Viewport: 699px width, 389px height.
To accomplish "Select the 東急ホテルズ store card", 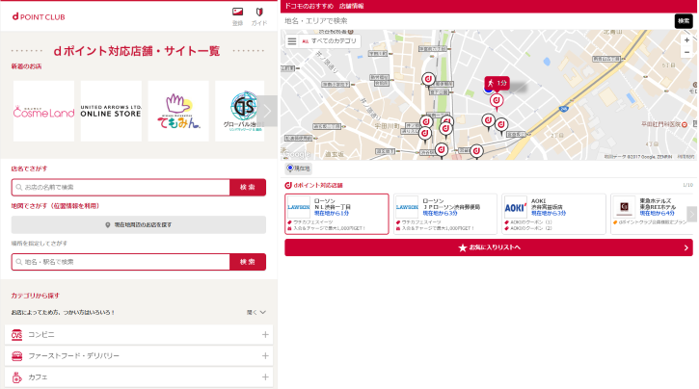I will (x=652, y=214).
